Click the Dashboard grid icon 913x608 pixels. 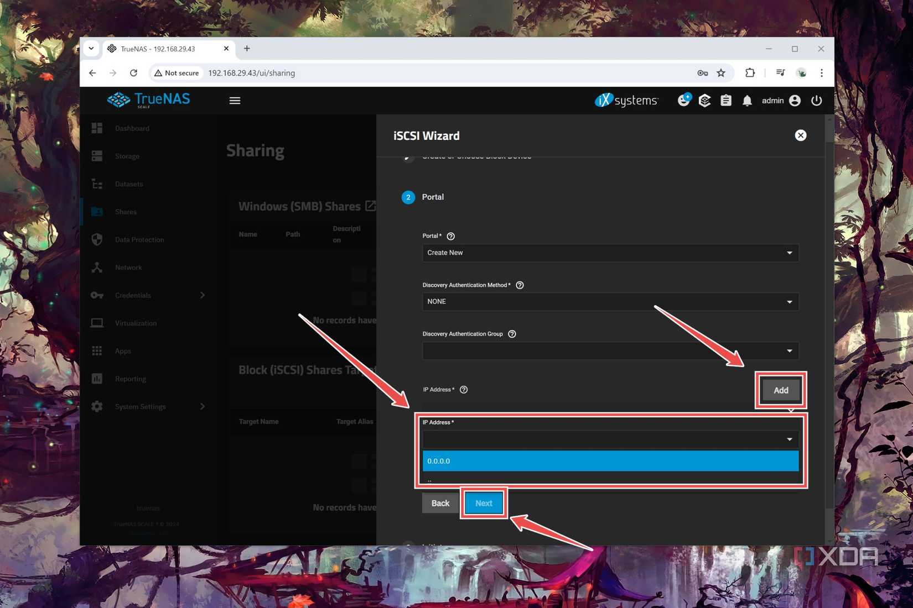tap(97, 128)
